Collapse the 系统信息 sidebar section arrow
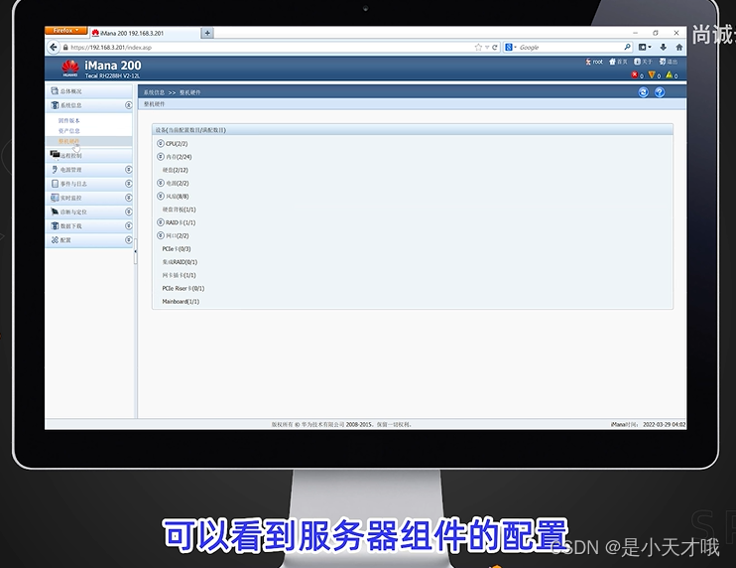Screen dimensions: 736x568 point(128,105)
